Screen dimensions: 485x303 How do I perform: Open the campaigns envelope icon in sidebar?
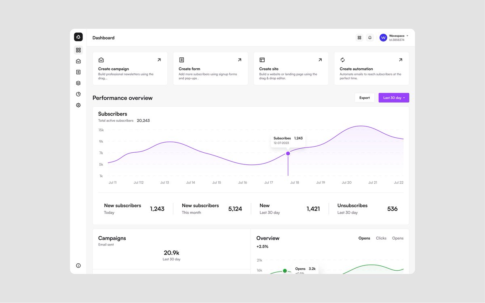78,61
